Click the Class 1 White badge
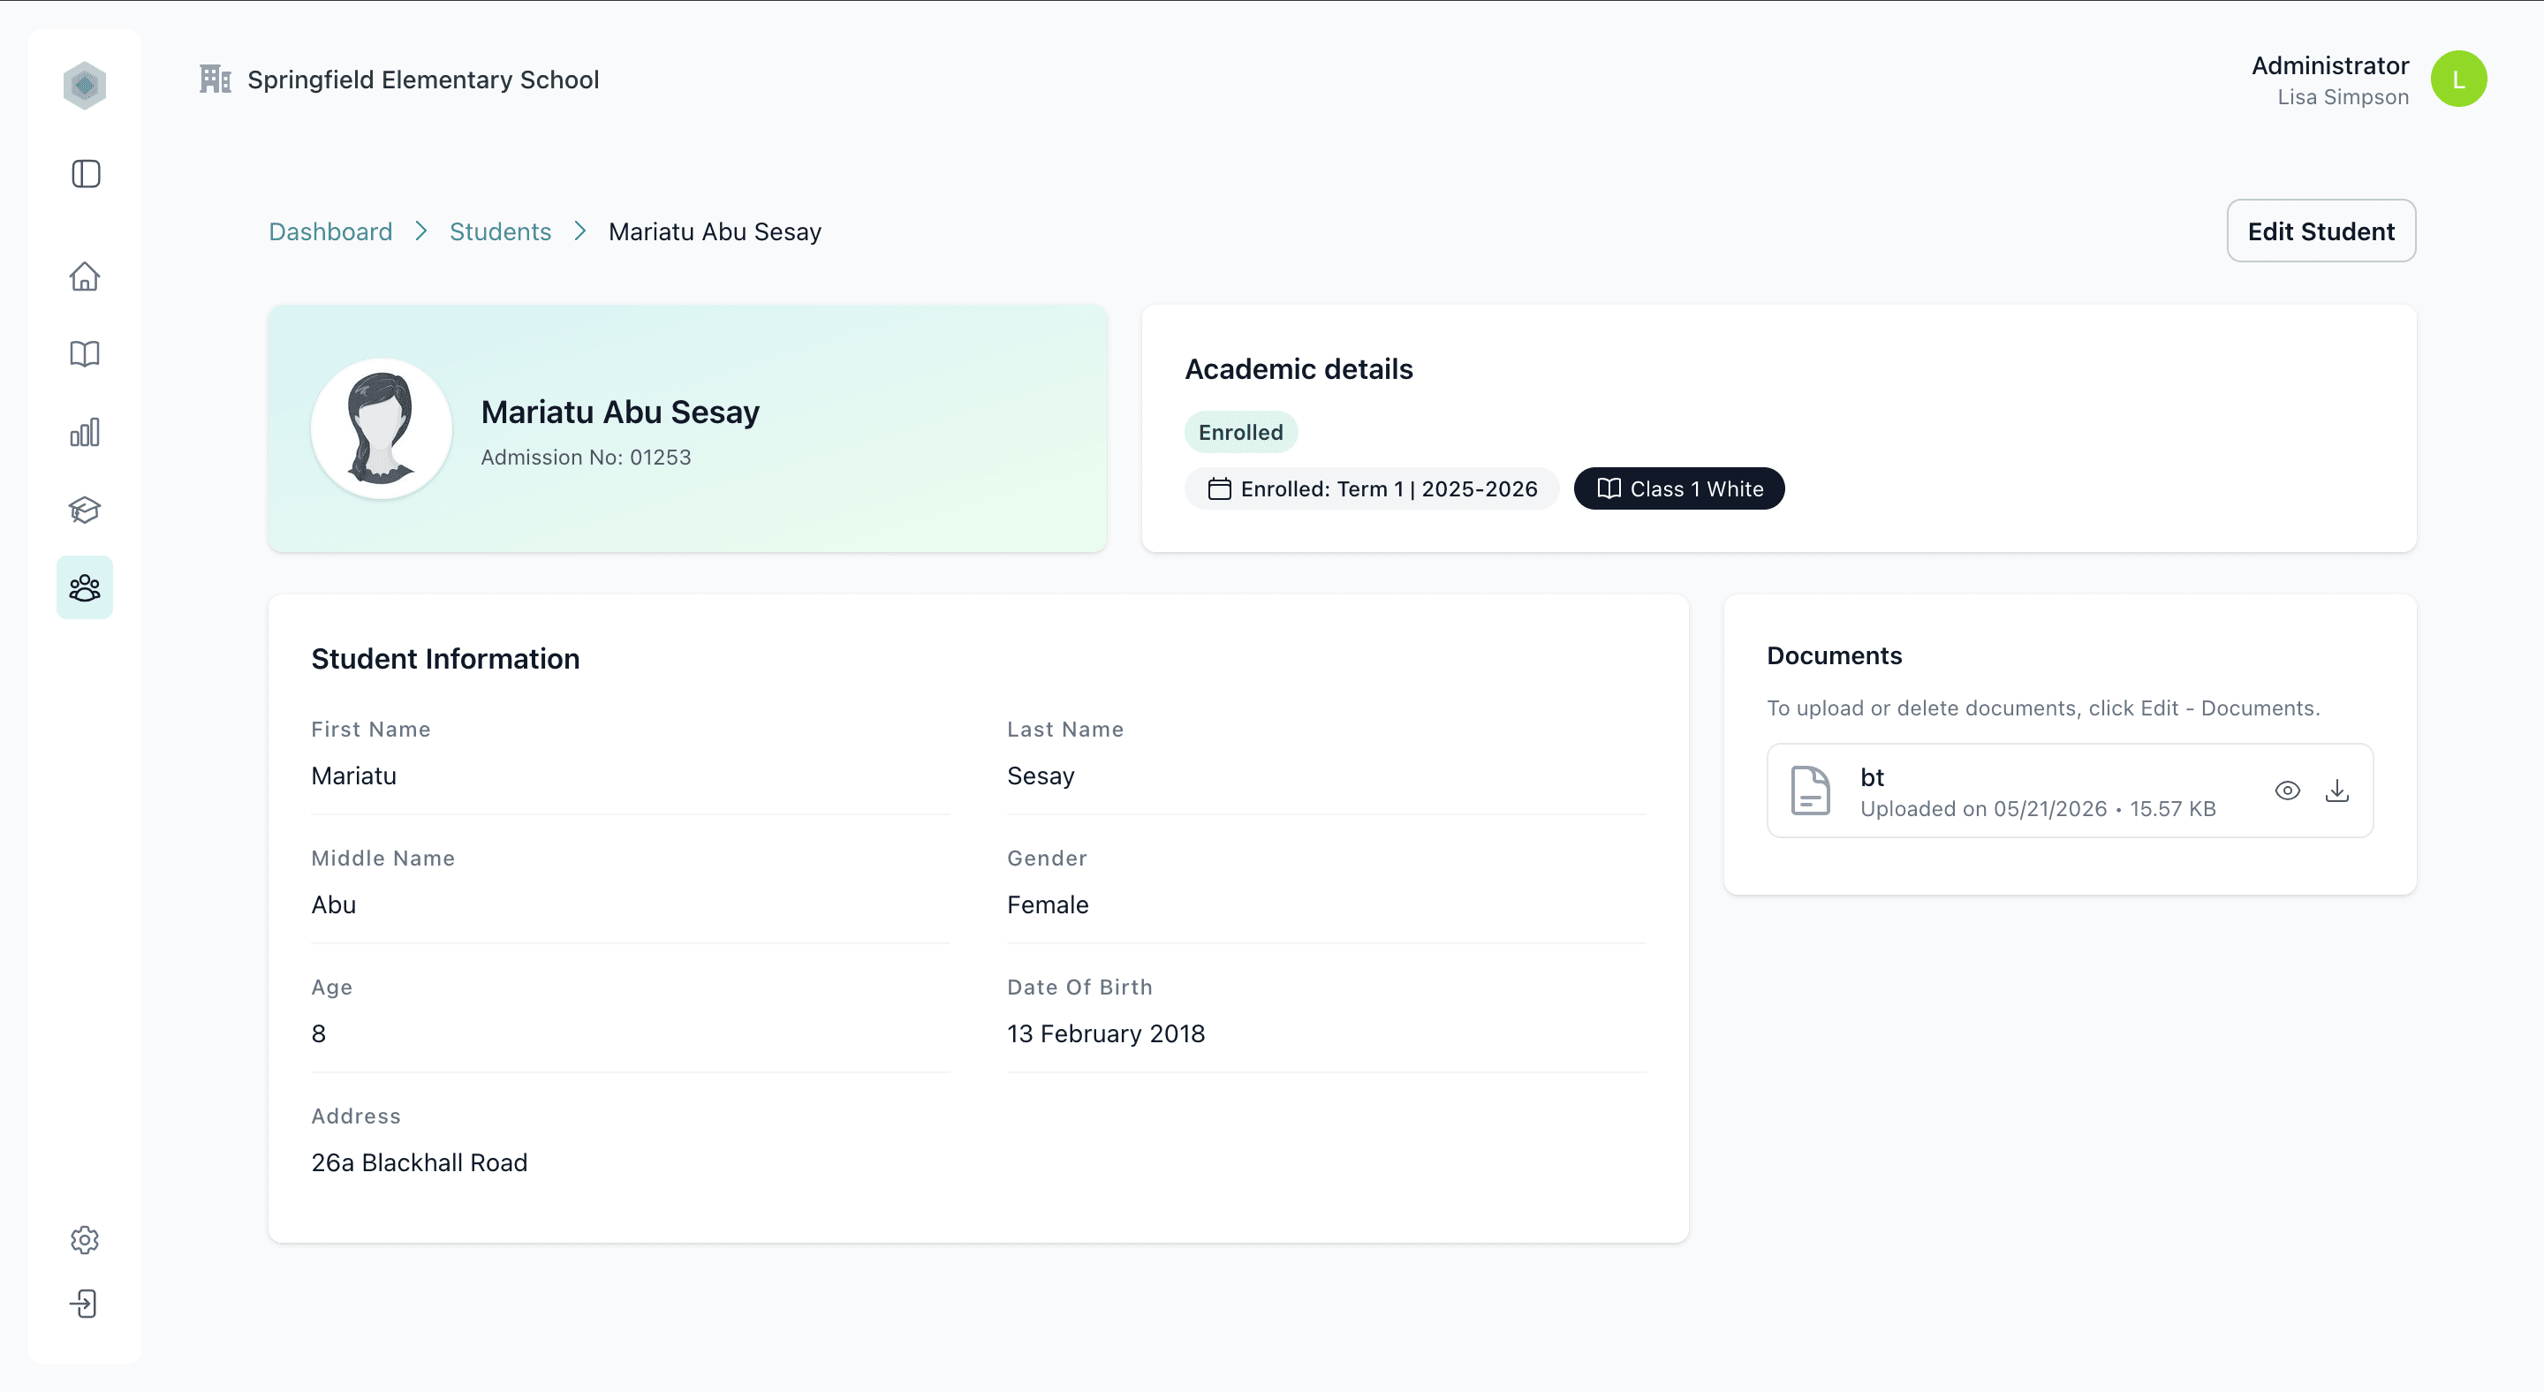The image size is (2544, 1392). click(1679, 488)
